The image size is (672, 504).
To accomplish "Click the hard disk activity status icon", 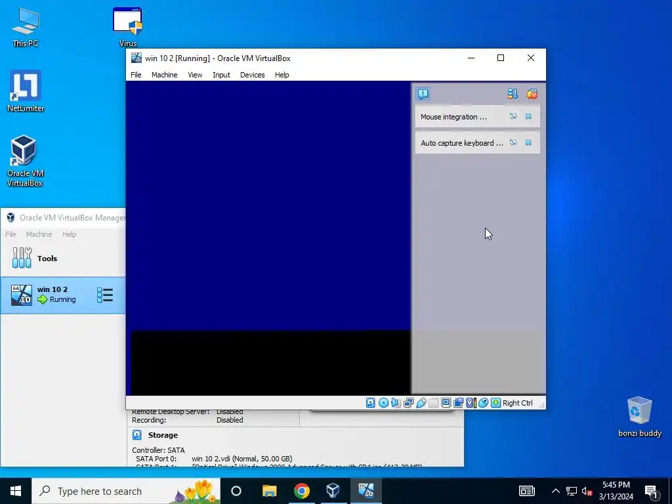I will (x=370, y=403).
